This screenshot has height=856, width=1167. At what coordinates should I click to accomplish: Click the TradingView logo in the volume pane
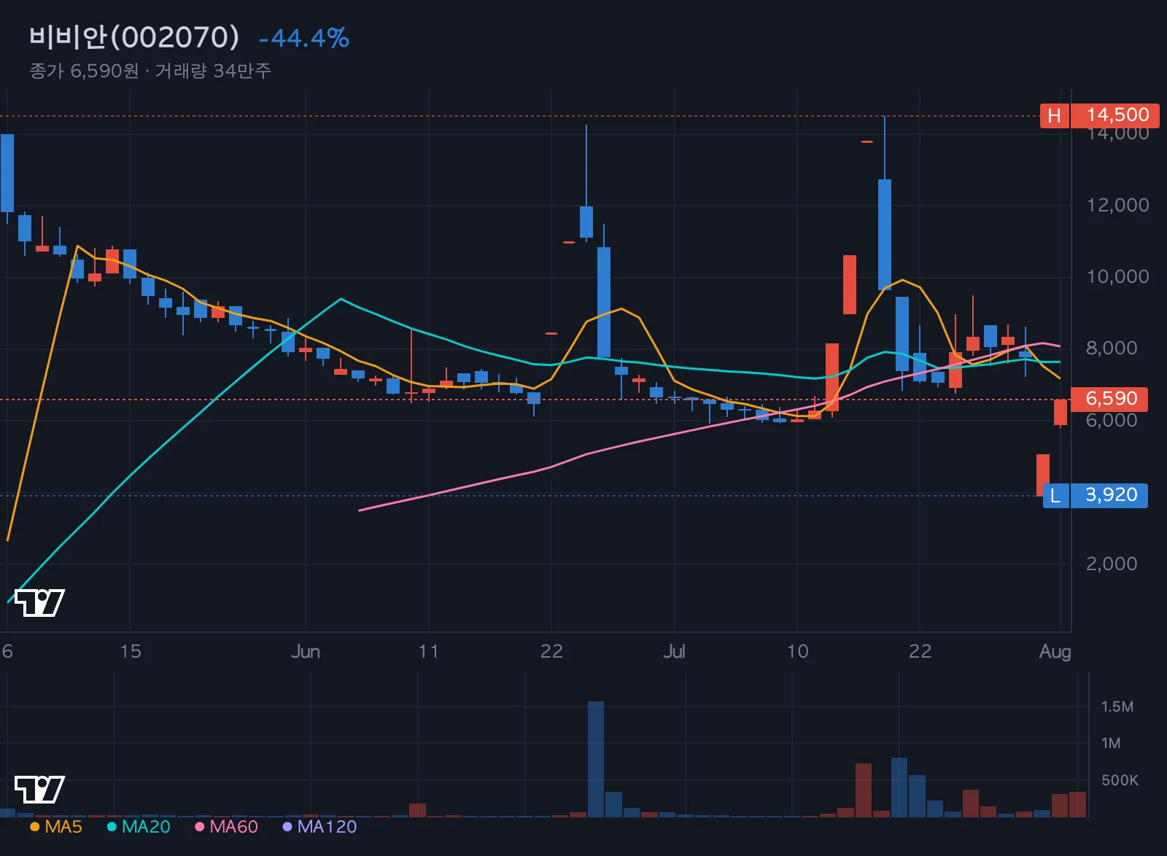pos(40,789)
